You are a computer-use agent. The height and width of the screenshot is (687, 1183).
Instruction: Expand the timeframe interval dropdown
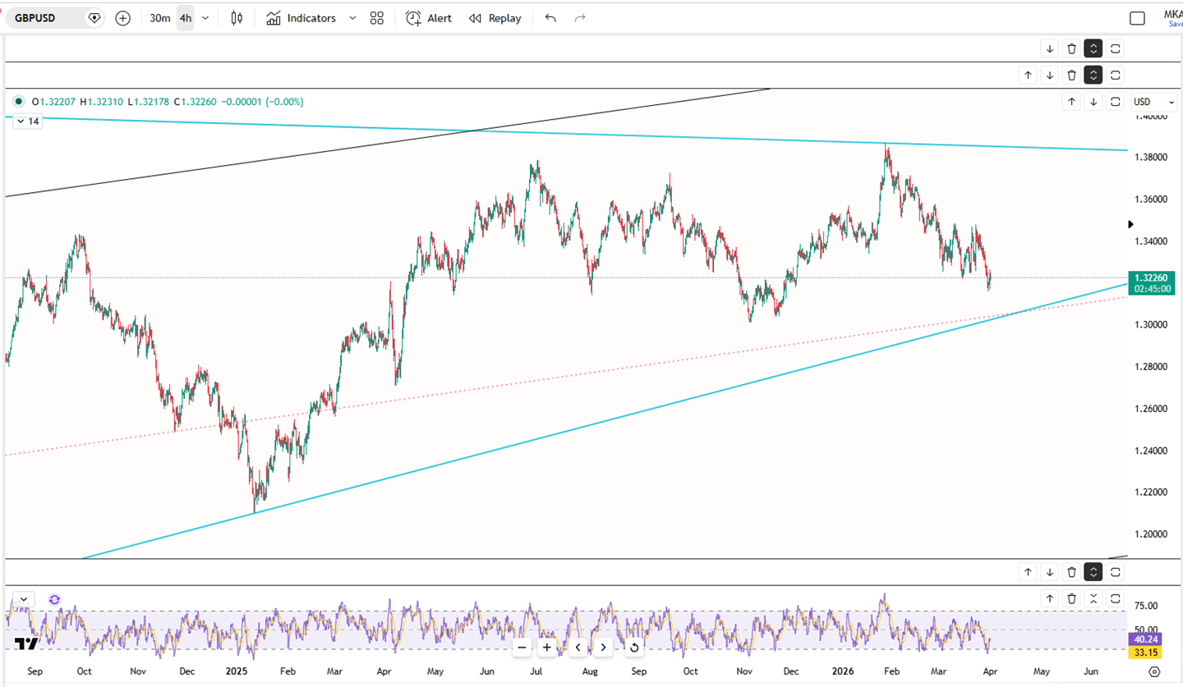[205, 18]
